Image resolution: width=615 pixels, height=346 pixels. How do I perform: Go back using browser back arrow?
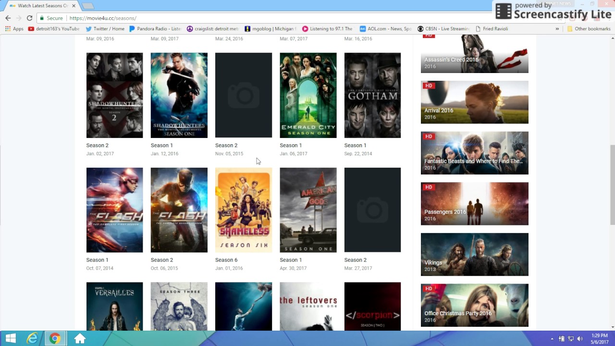pyautogui.click(x=8, y=18)
